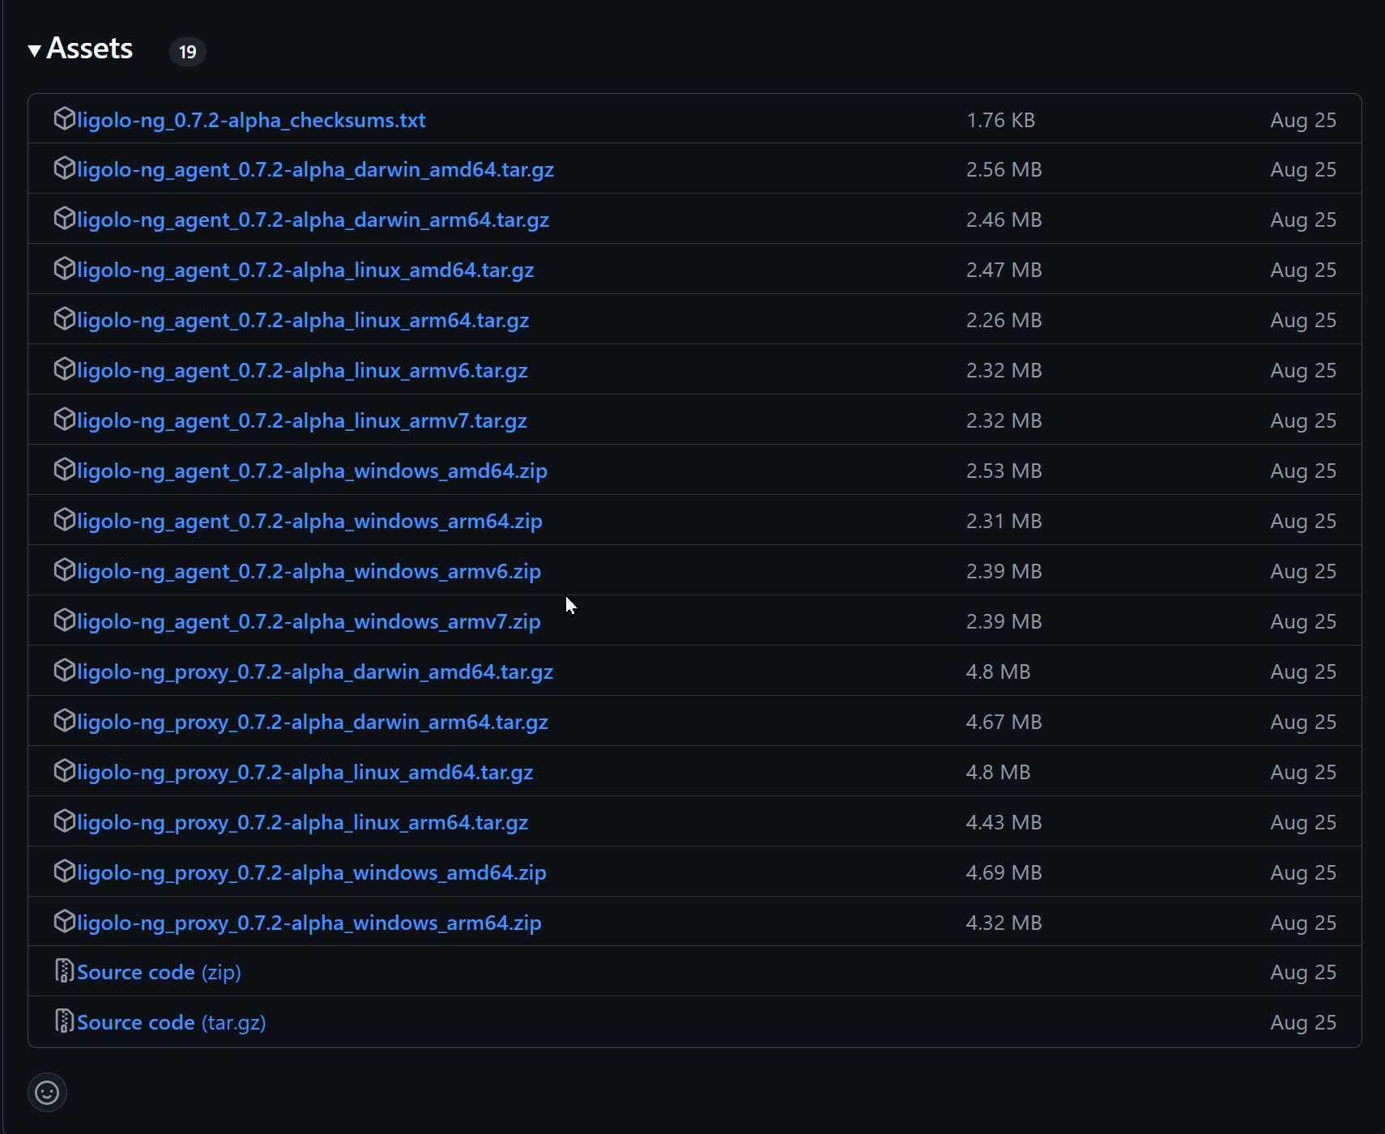This screenshot has height=1134, width=1385.
Task: Click the Assets count badge 19
Action: pos(187,52)
